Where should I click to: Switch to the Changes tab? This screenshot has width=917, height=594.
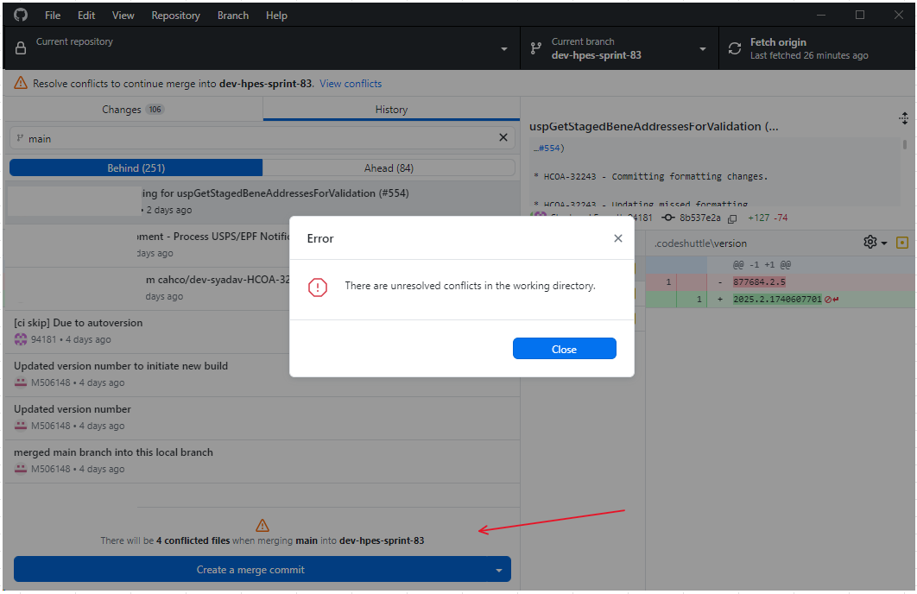pyautogui.click(x=132, y=110)
